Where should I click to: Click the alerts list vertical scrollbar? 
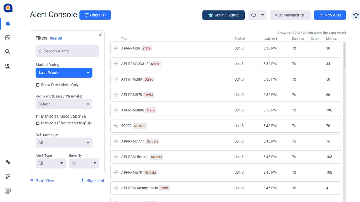(x=345, y=55)
